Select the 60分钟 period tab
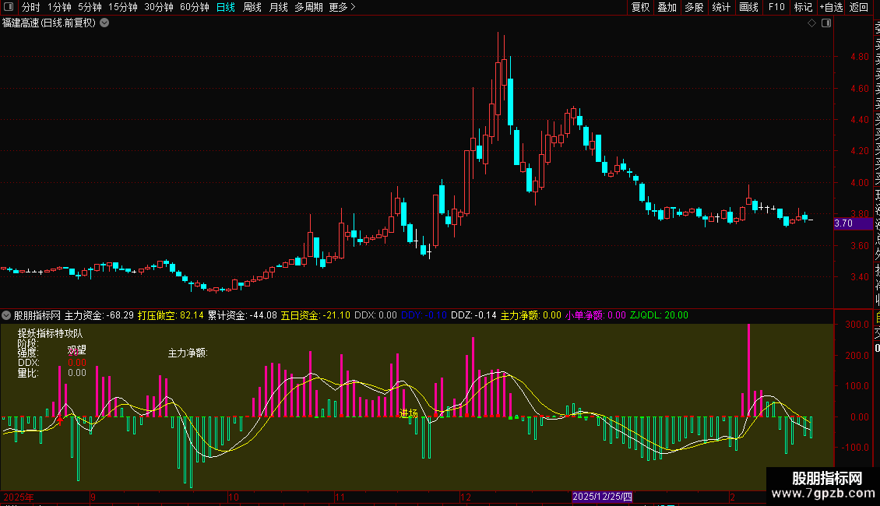The image size is (880, 506). coord(195,7)
